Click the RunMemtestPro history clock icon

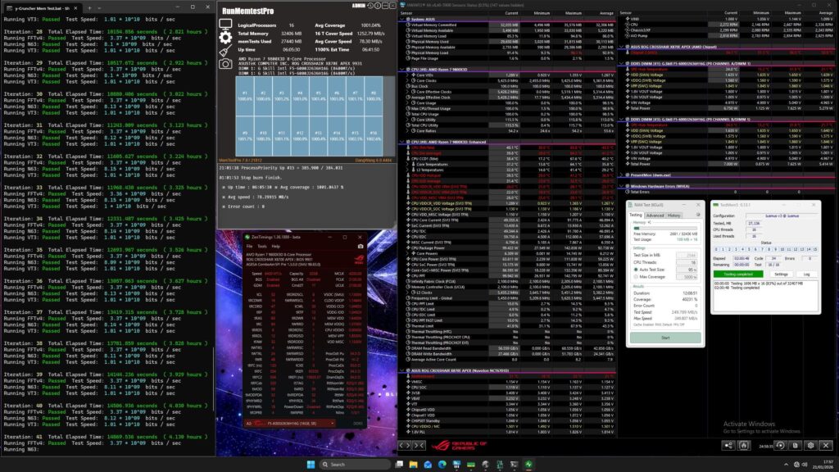370,6
